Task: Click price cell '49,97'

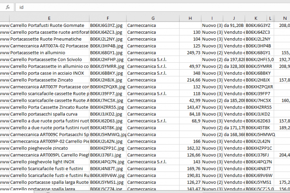Action: [190, 66]
